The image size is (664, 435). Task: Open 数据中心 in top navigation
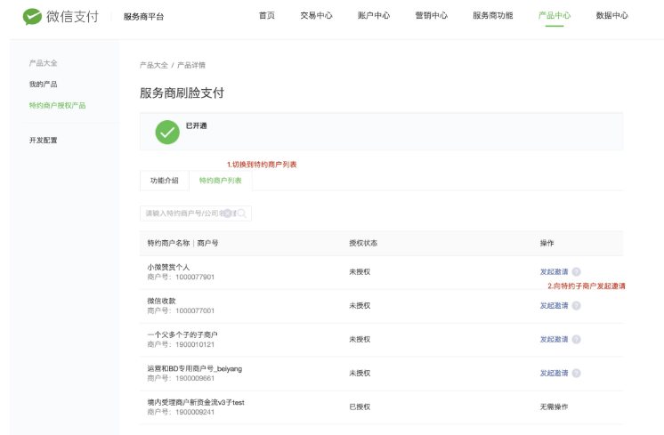(x=611, y=16)
